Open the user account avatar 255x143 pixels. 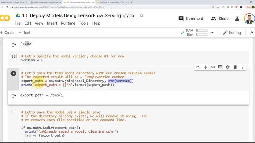(249, 19)
